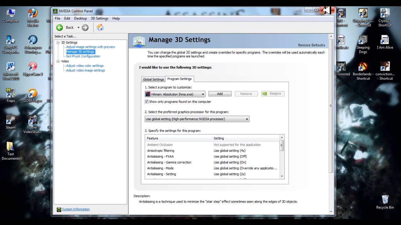Open the program selection dropdown showing Hitman: Absolution
401x225 pixels.
pos(175,94)
